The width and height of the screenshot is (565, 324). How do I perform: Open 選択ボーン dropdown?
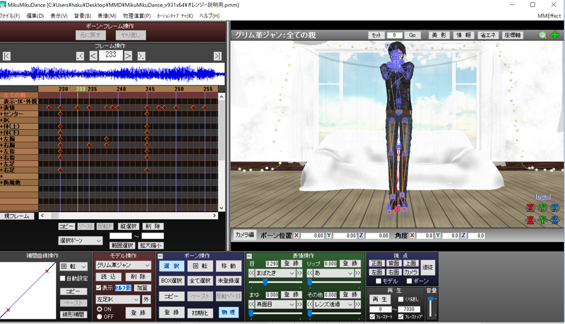[x=80, y=240]
